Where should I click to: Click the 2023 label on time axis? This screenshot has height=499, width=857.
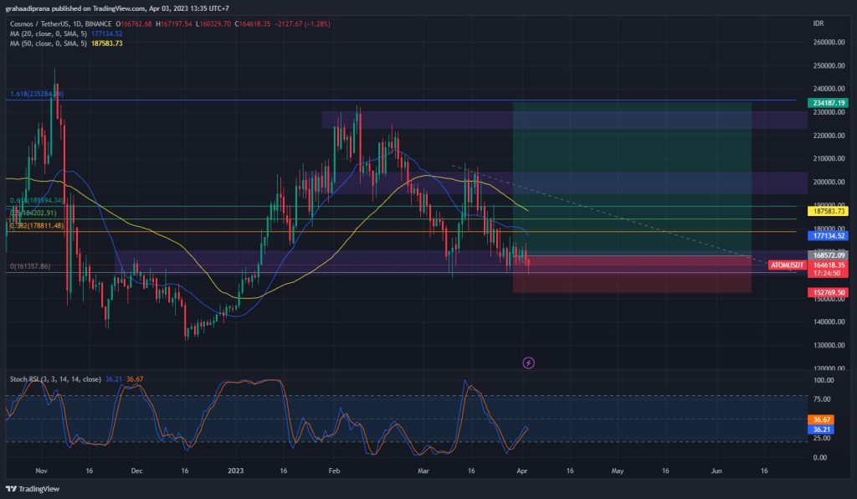click(235, 471)
